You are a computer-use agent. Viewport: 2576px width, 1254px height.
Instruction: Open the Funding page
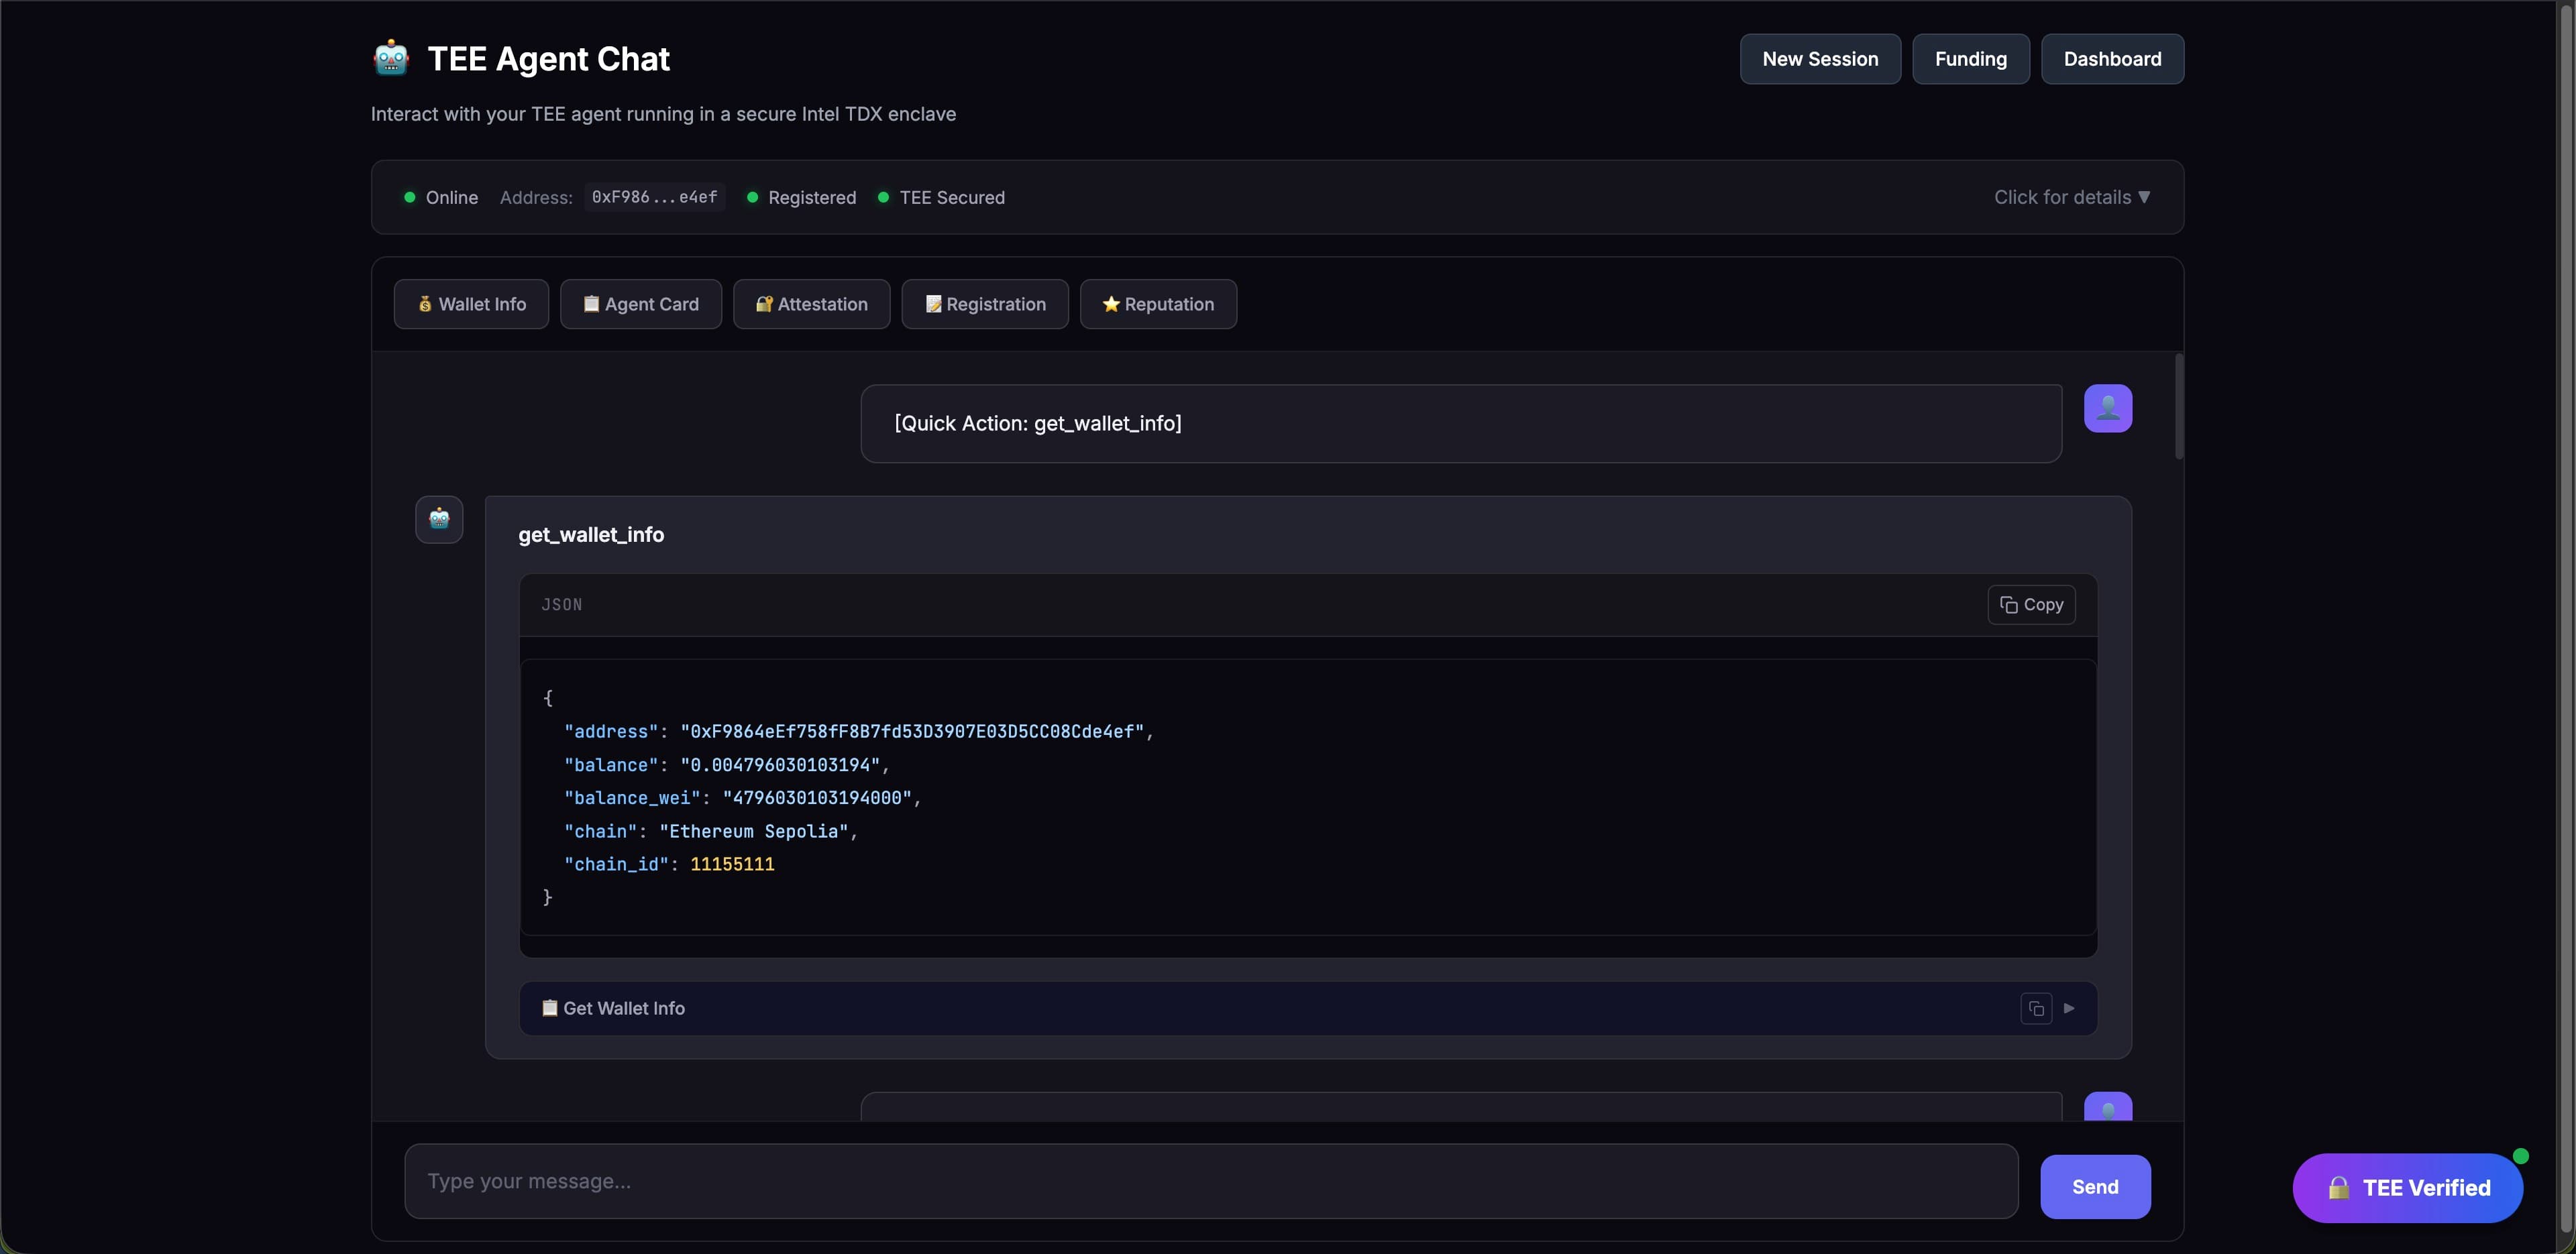pos(1970,59)
